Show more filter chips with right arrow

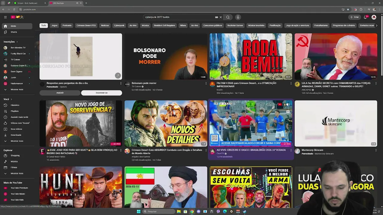tap(376, 25)
